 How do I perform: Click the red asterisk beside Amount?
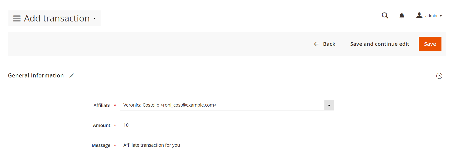tap(115, 126)
